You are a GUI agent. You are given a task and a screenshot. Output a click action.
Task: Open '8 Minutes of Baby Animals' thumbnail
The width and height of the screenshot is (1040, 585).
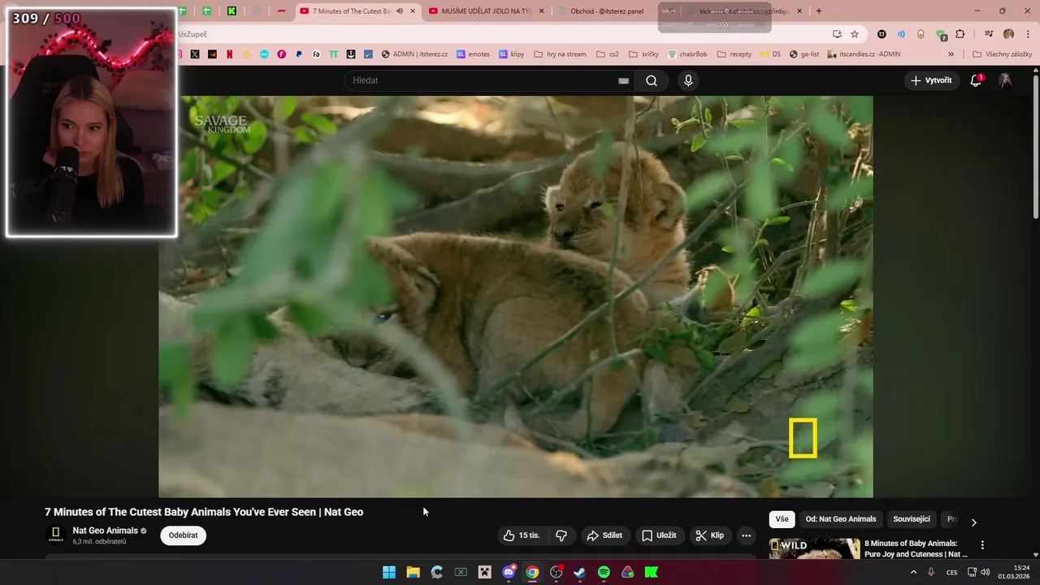click(x=814, y=548)
